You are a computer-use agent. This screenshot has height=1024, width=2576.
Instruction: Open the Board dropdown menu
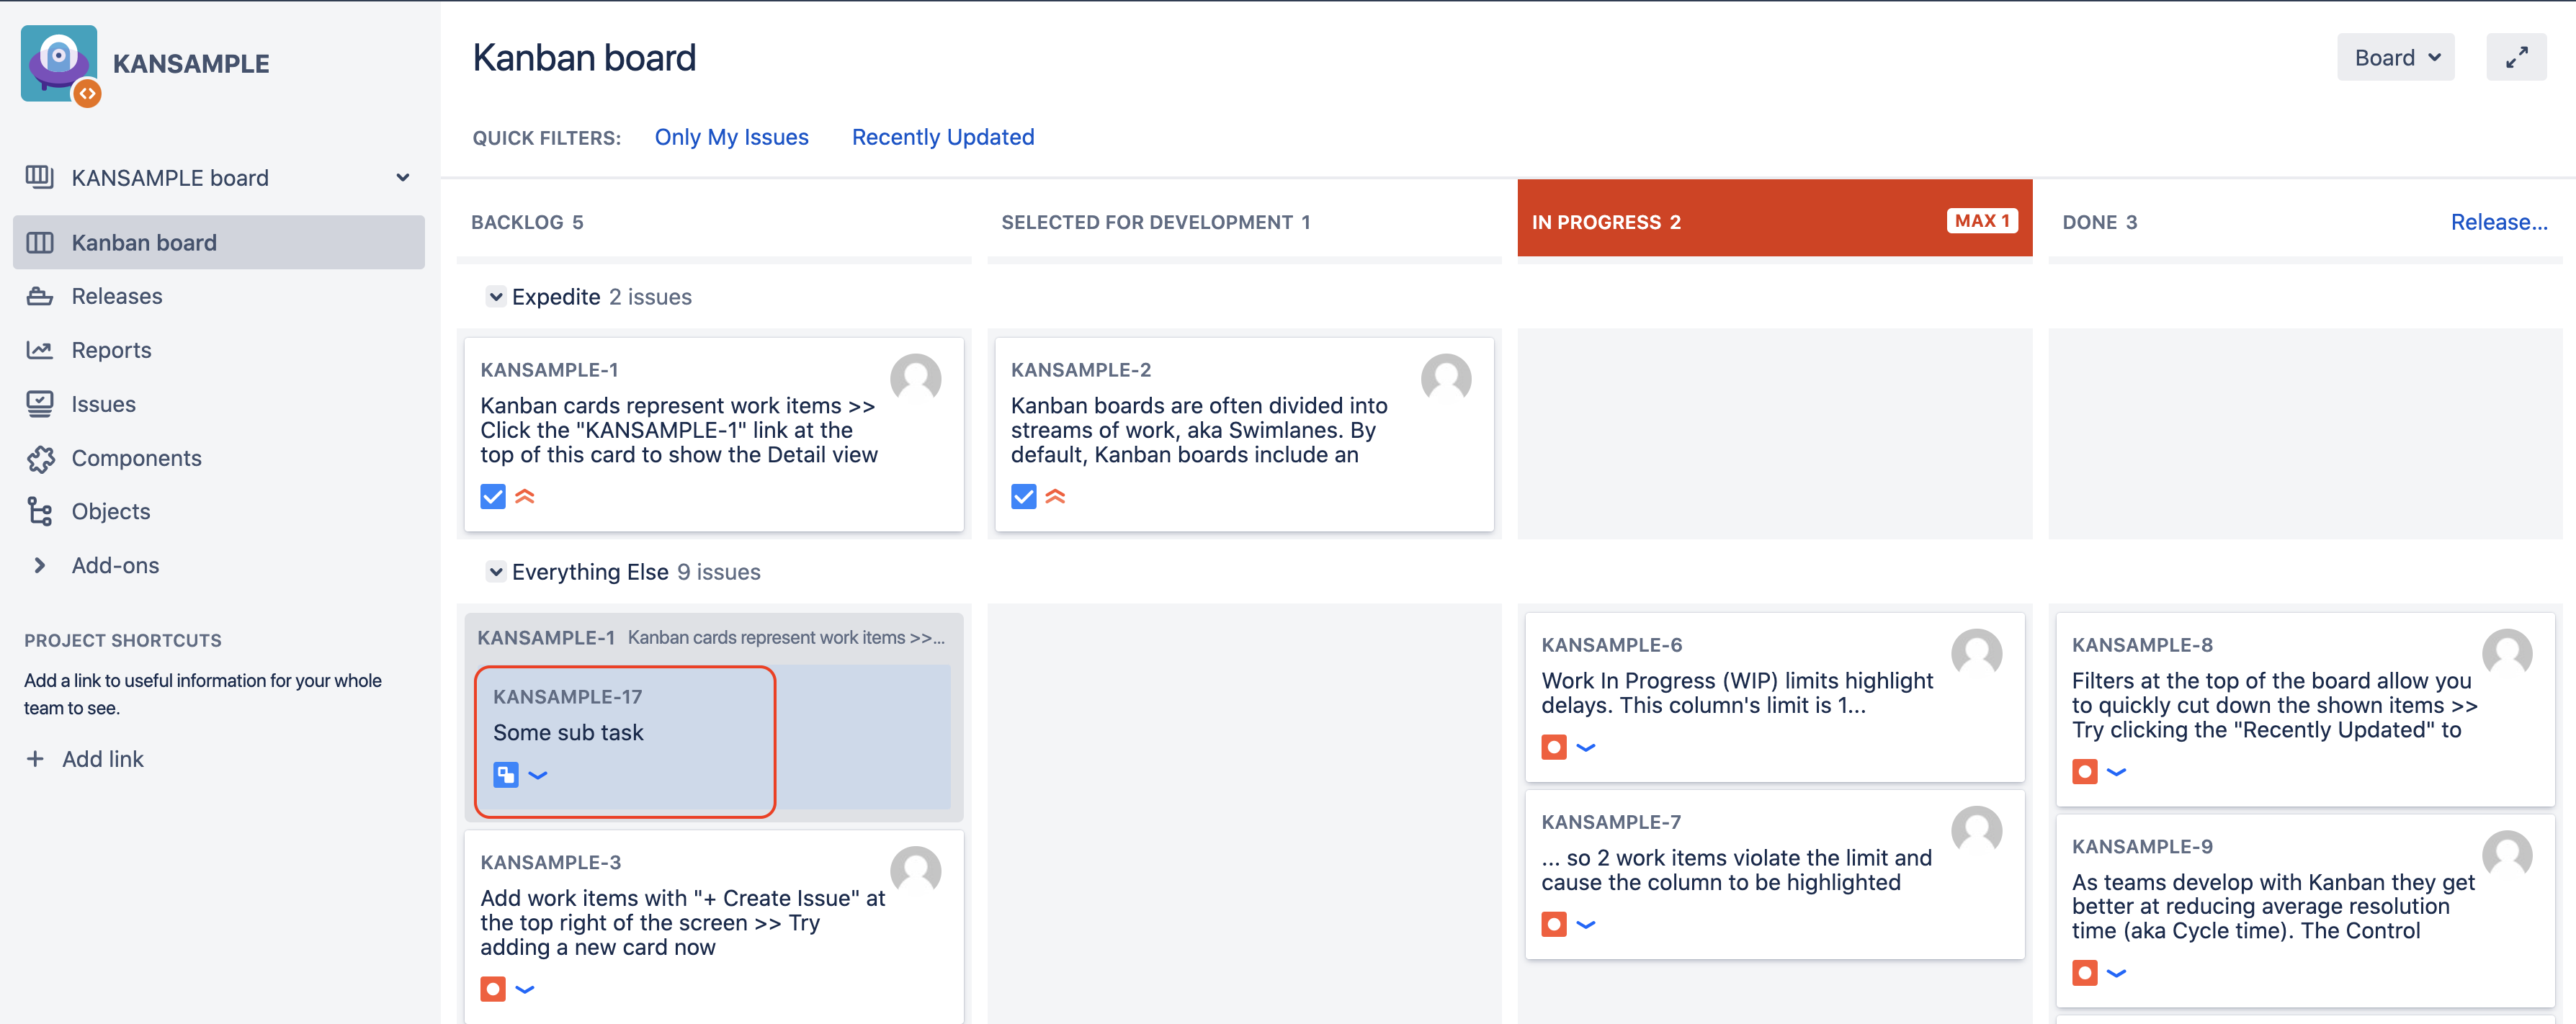(2395, 58)
